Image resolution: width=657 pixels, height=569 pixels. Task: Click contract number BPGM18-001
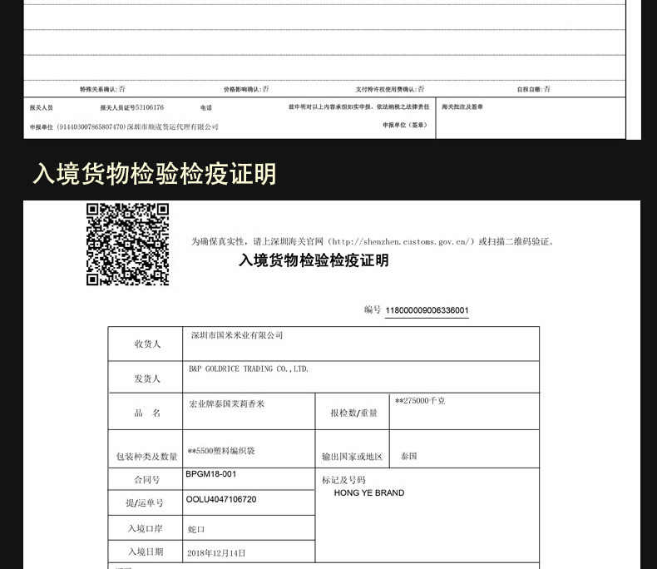tap(210, 474)
